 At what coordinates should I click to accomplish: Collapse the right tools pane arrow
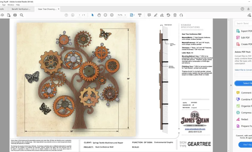tap(231, 85)
